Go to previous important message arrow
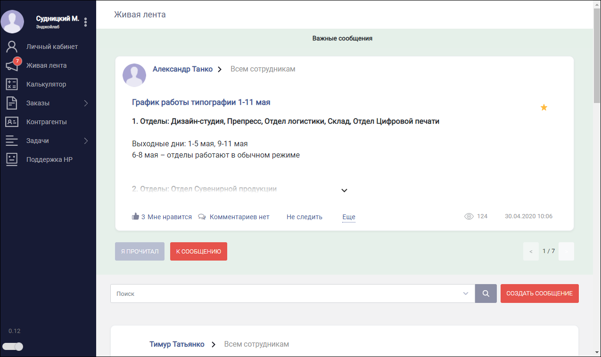The image size is (601, 357). 531,251
